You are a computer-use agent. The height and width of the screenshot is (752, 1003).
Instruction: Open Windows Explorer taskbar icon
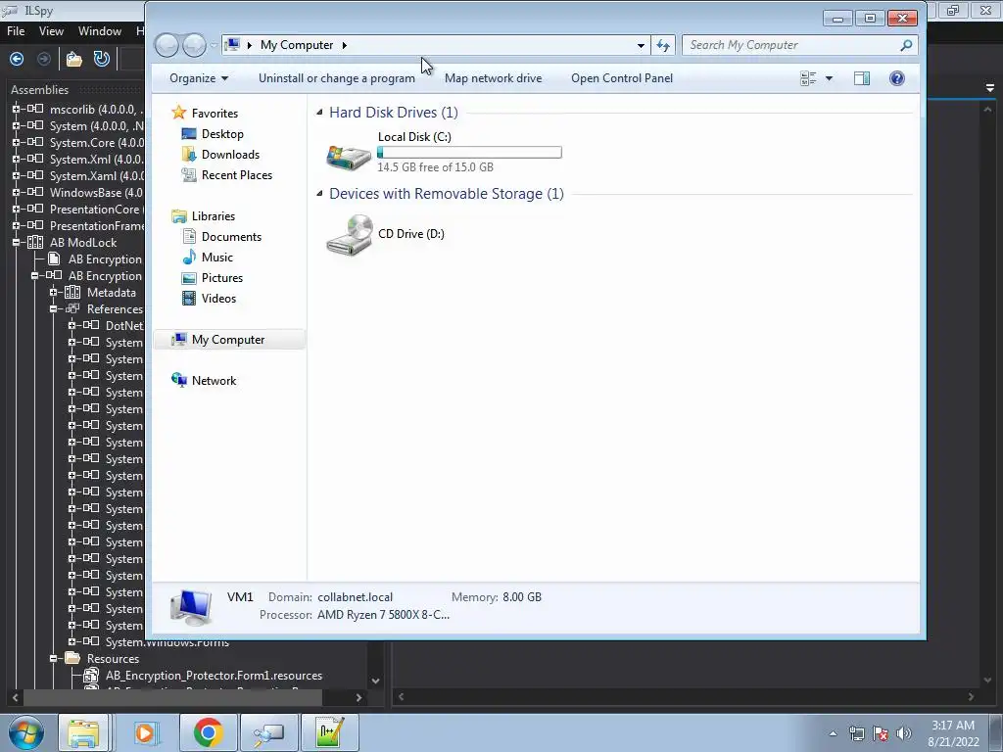coord(83,732)
